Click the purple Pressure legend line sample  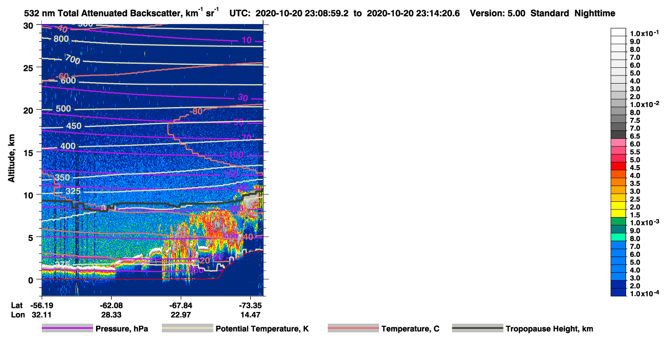click(67, 328)
